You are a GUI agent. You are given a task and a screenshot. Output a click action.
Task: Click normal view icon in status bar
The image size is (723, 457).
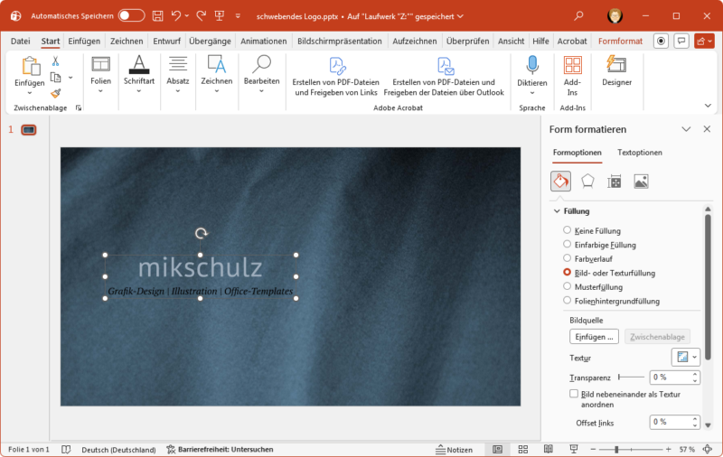(x=498, y=449)
